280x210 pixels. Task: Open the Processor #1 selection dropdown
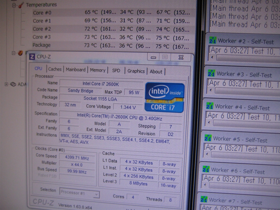[97, 194]
